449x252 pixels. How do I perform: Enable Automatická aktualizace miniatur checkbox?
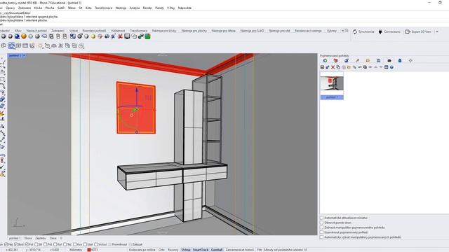pos(321,218)
